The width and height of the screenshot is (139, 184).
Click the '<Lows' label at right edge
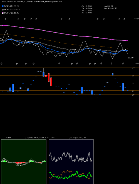click(137, 63)
